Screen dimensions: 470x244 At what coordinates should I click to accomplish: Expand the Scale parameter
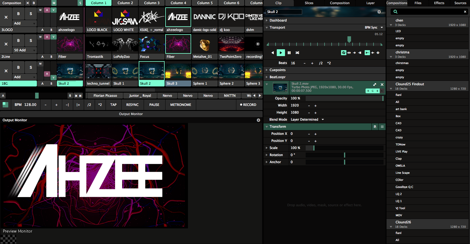point(267,148)
